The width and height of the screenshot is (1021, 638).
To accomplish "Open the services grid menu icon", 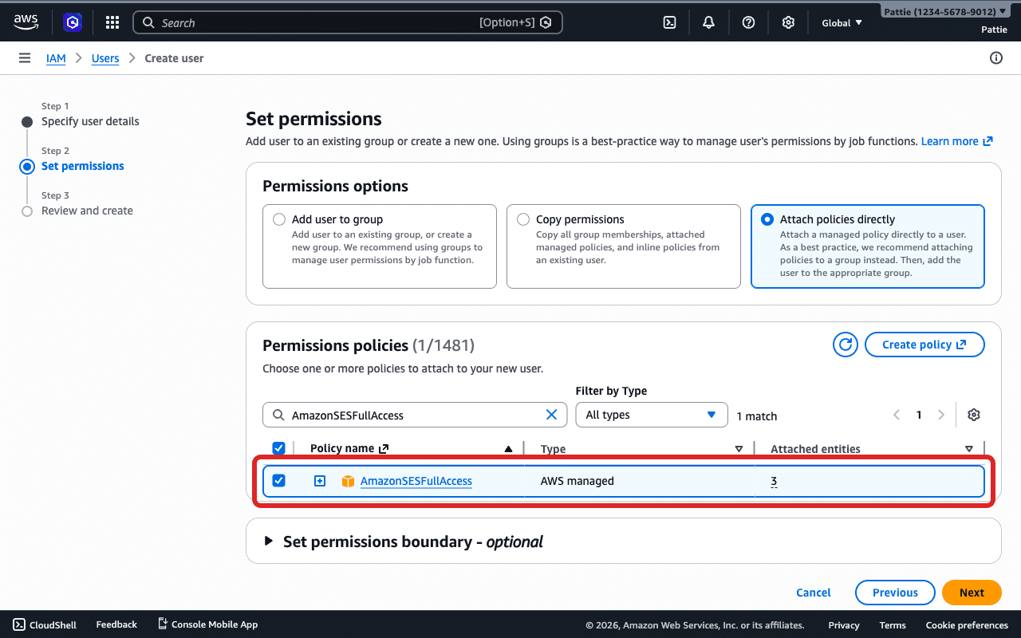I will coord(112,22).
